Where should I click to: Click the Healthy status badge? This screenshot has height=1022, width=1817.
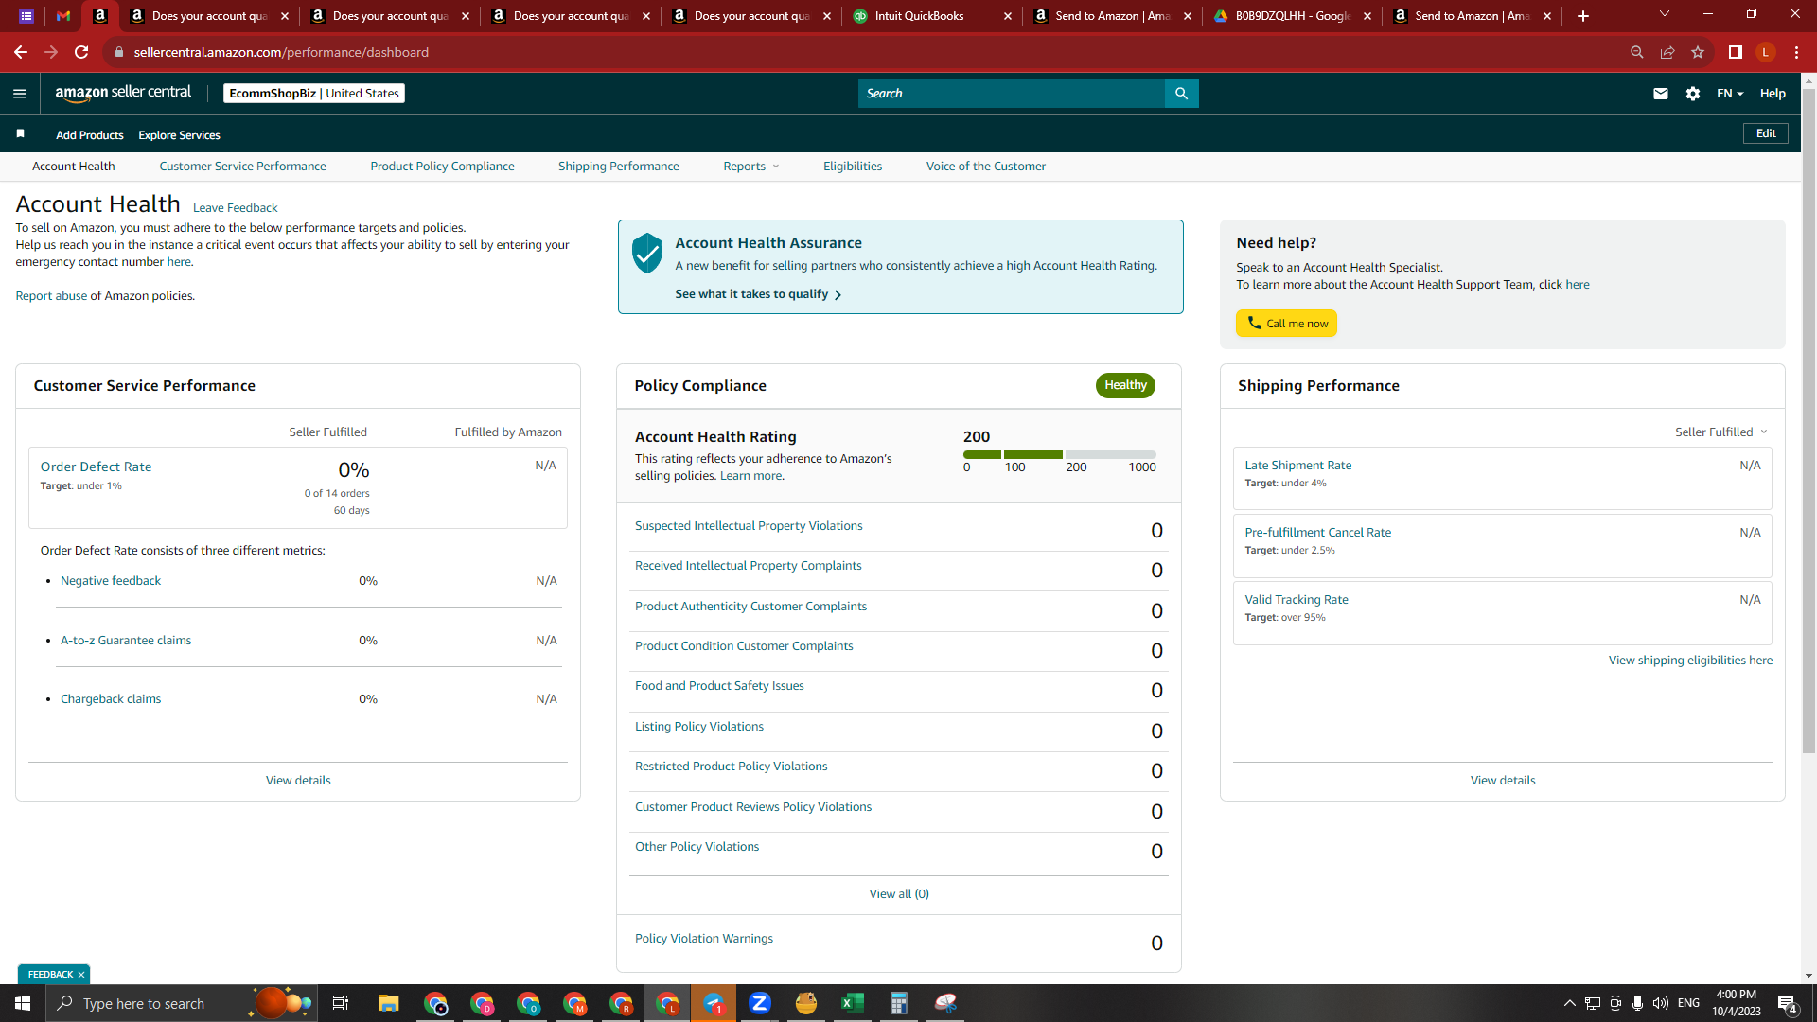click(1125, 385)
